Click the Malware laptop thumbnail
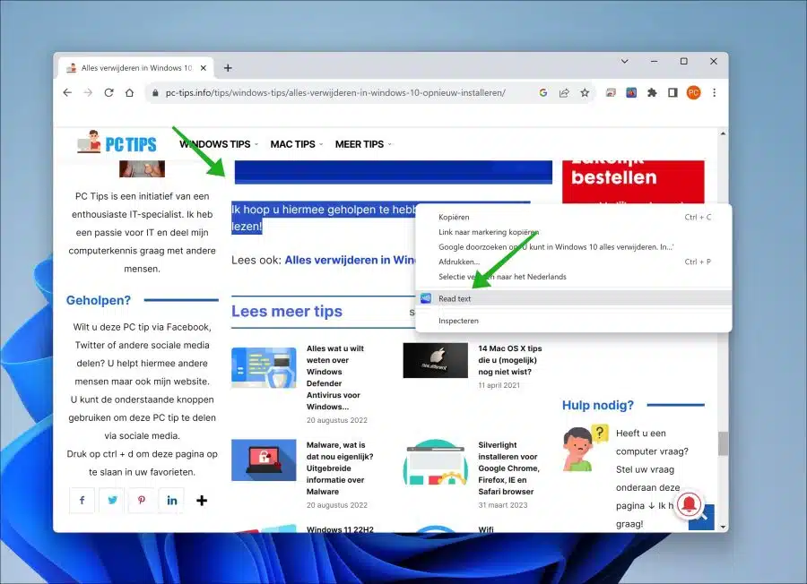 point(264,459)
